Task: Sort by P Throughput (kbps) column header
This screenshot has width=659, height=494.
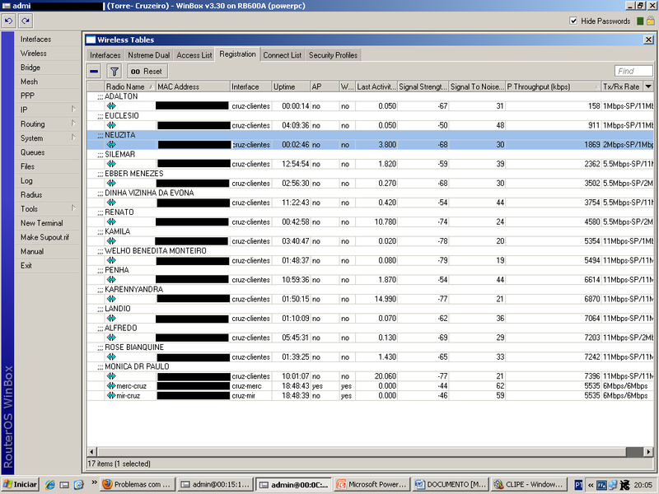Action: pos(553,86)
